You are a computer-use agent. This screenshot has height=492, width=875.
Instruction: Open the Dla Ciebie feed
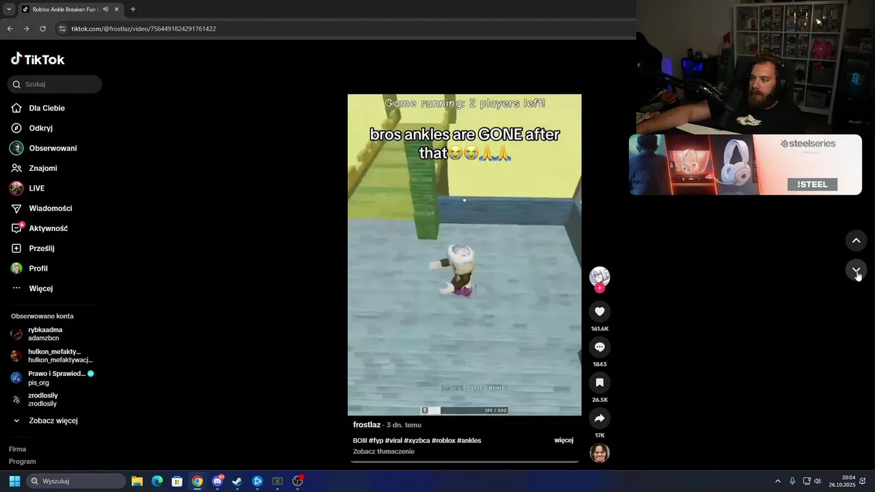tap(38, 108)
